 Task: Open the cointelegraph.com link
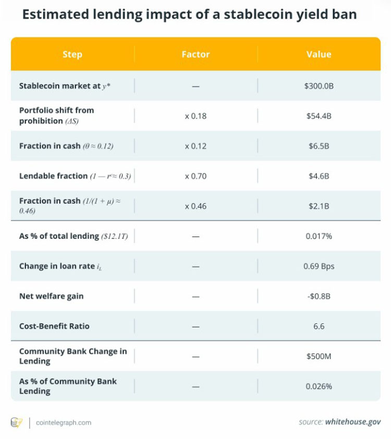point(64,422)
